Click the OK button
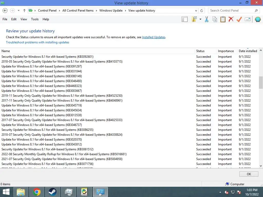The height and width of the screenshot is (197, 263). (x=249, y=174)
